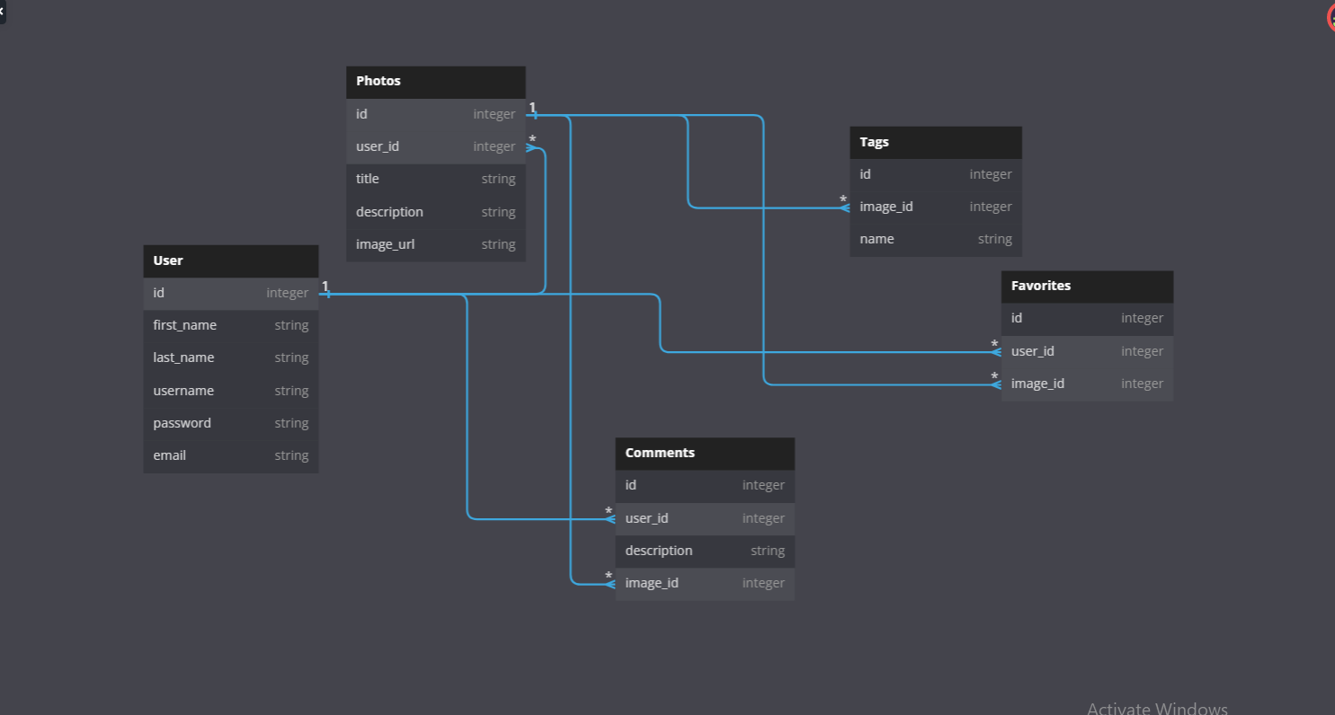The width and height of the screenshot is (1335, 715).
Task: Click the description field in Comments table
Action: pyautogui.click(x=705, y=551)
